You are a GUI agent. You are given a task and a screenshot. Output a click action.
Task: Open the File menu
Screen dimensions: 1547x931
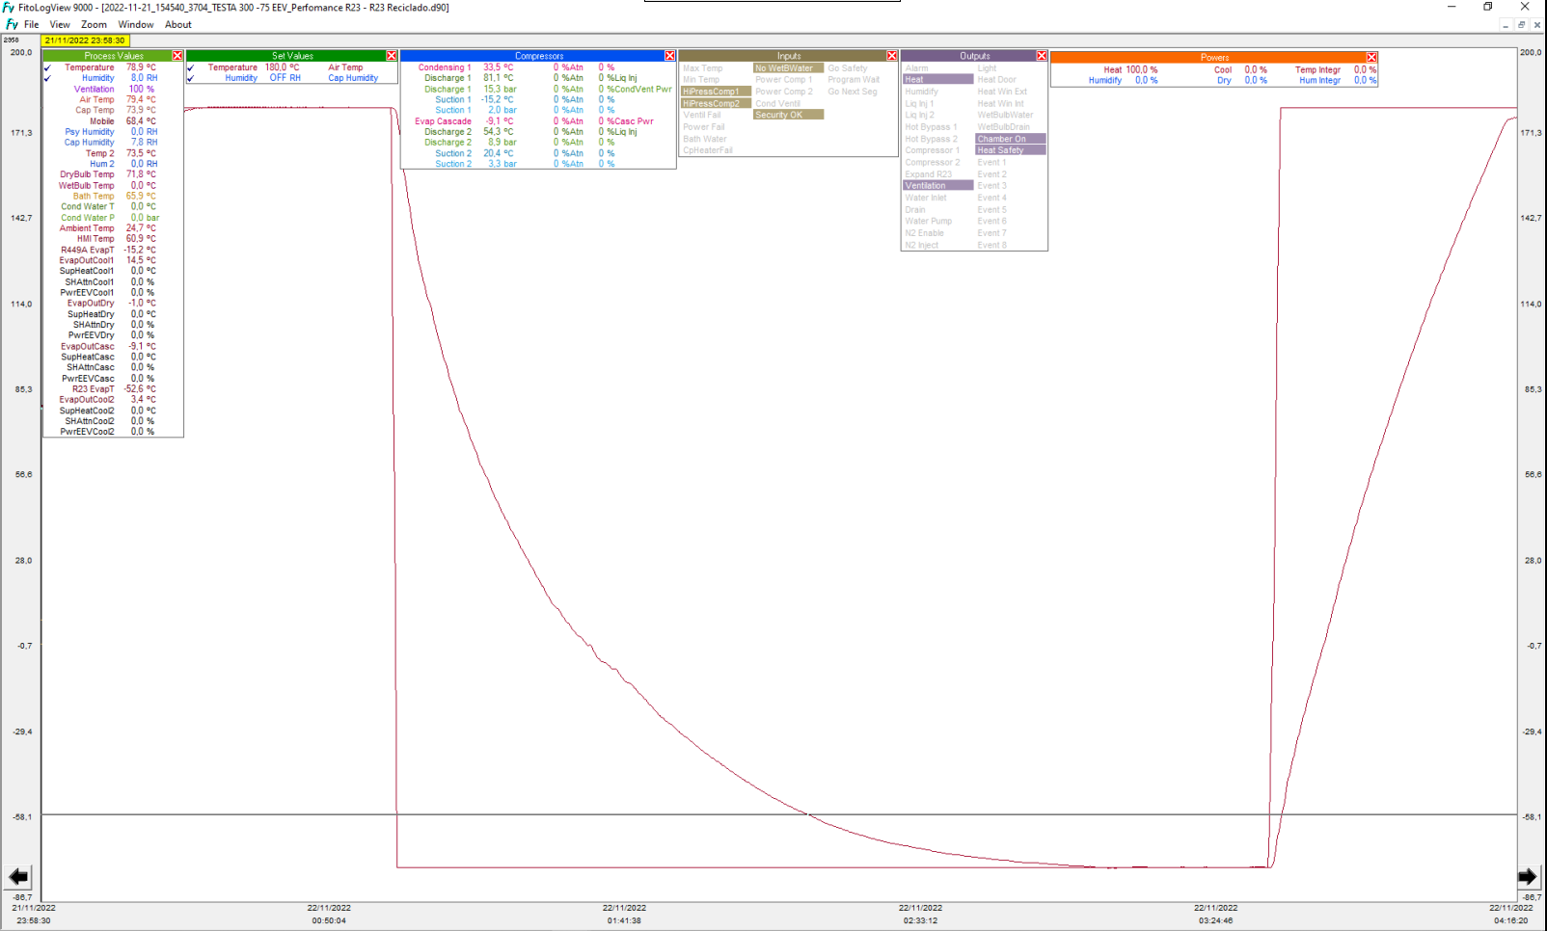pos(32,25)
